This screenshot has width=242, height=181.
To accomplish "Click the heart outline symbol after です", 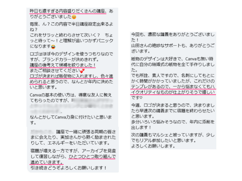I will [x=141, y=98].
